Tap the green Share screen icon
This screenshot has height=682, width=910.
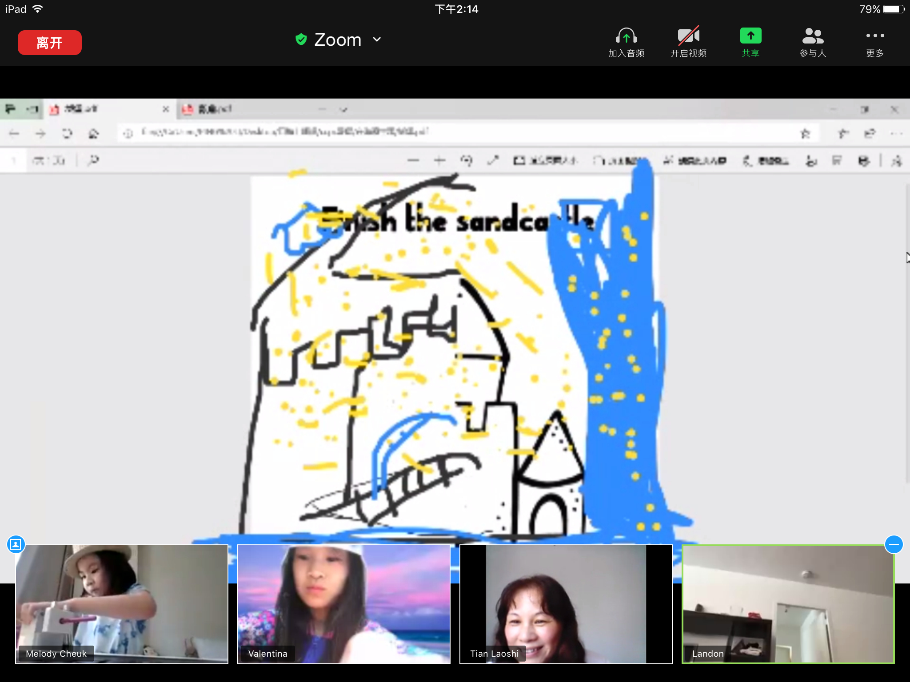(750, 36)
